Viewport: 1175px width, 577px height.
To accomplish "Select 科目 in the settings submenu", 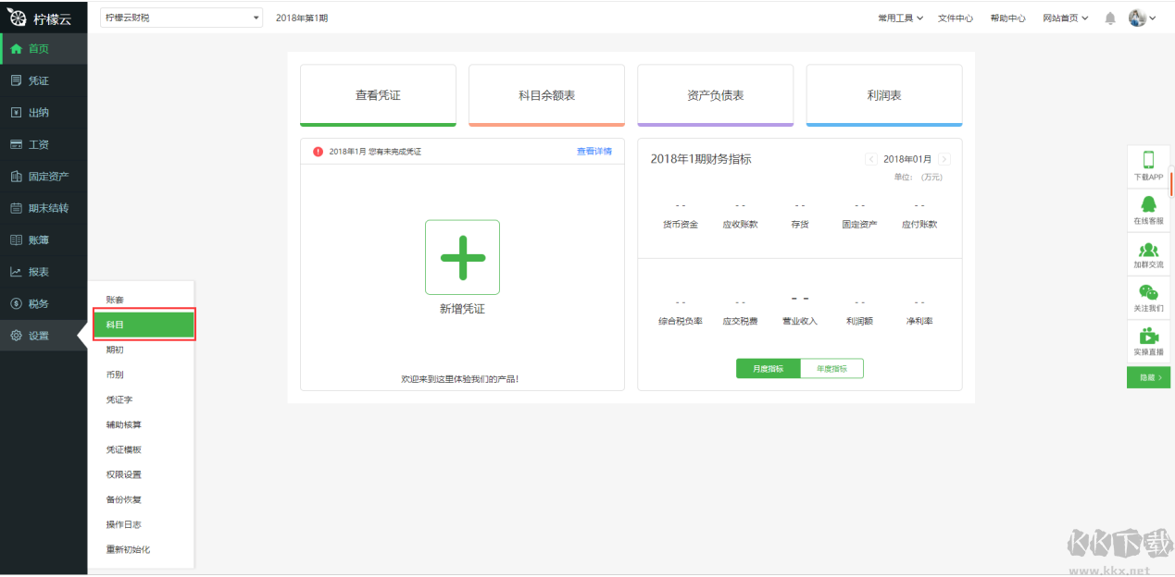I will click(144, 325).
